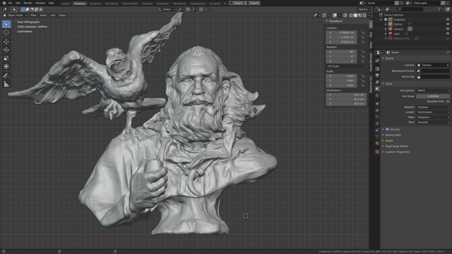Image resolution: width=452 pixels, height=254 pixels.
Task: Open the Particles properties tab icon
Action: point(377,117)
